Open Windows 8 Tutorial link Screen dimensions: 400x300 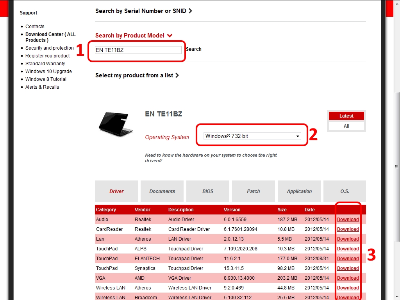click(46, 79)
